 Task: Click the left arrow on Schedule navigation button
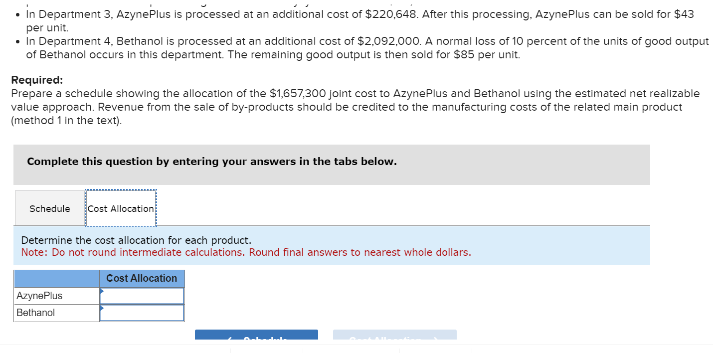(x=229, y=339)
